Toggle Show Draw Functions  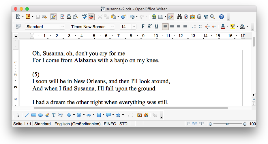[170, 17]
